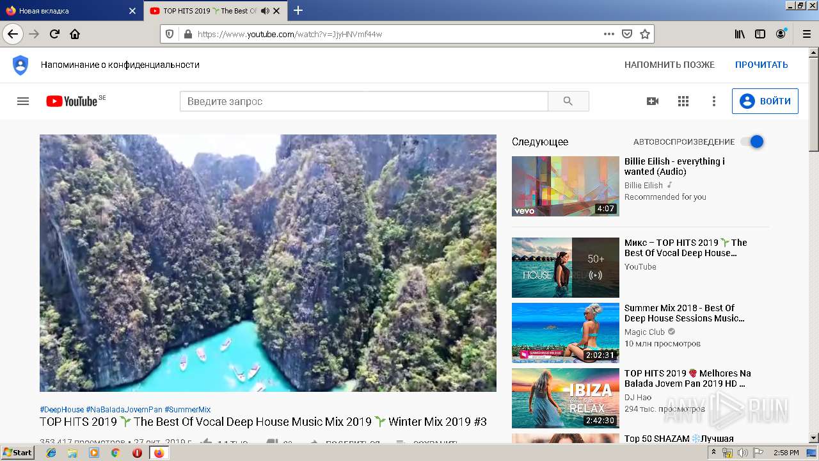Open YouTube guide hamburger menu
Screen dimensions: 819x461
[23, 101]
